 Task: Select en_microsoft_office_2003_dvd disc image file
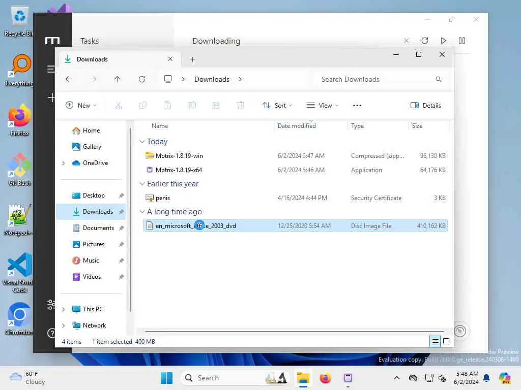[296, 226]
